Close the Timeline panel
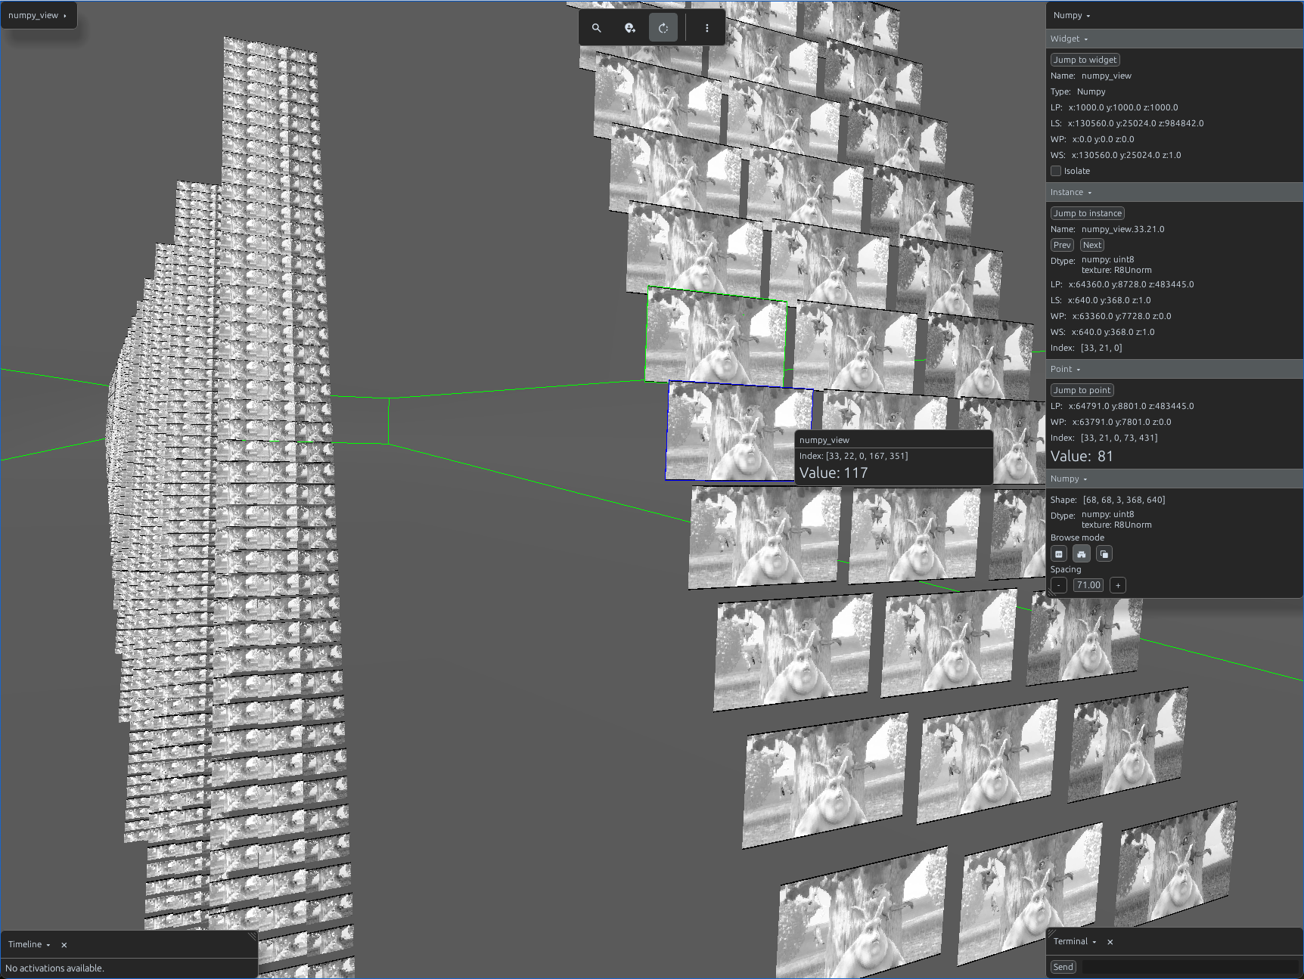 click(64, 945)
